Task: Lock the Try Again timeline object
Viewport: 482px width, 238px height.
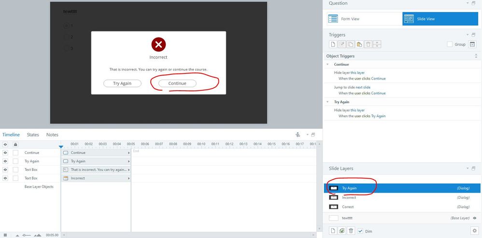Action: [15, 161]
